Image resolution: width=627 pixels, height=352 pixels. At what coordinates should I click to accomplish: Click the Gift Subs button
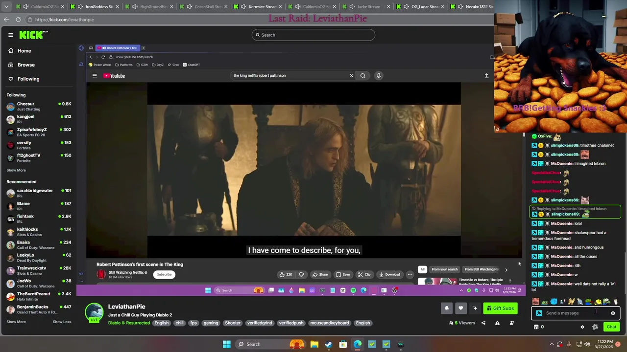tap(500, 308)
